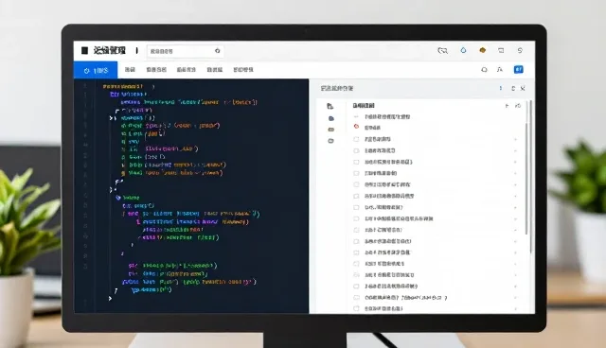Click the rectangular window icon in header

tap(501, 50)
